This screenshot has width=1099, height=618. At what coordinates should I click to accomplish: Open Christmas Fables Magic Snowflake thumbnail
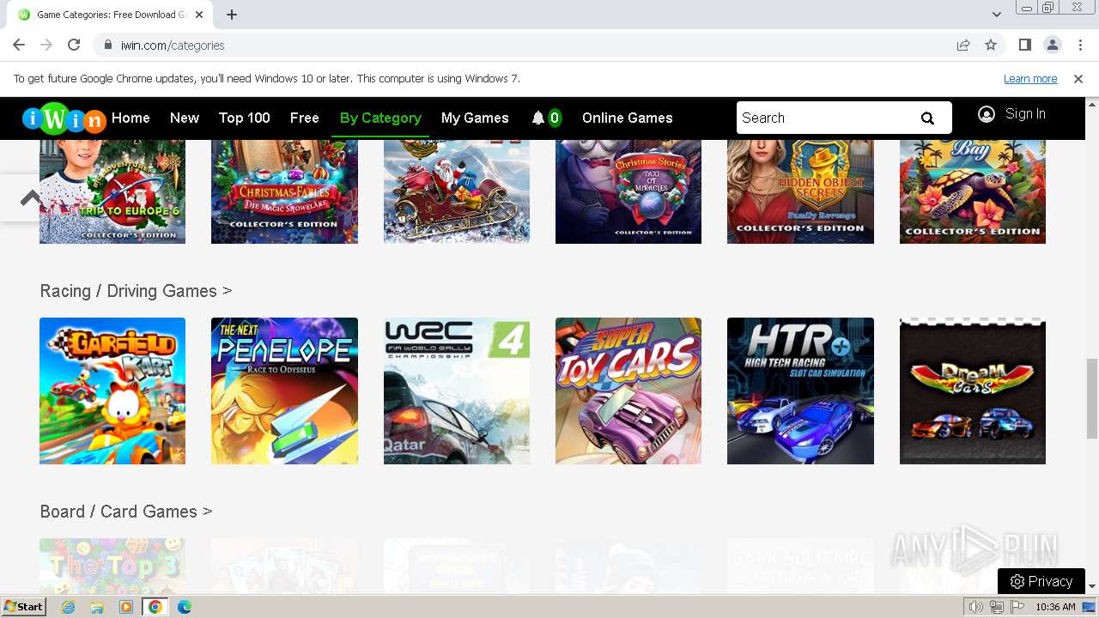pos(284,192)
